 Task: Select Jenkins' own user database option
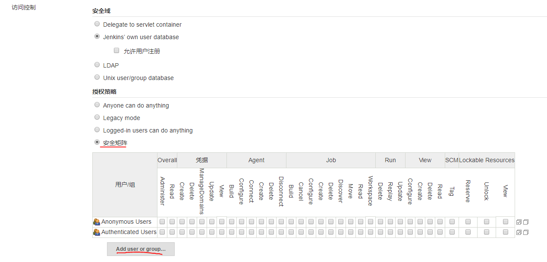tap(97, 37)
